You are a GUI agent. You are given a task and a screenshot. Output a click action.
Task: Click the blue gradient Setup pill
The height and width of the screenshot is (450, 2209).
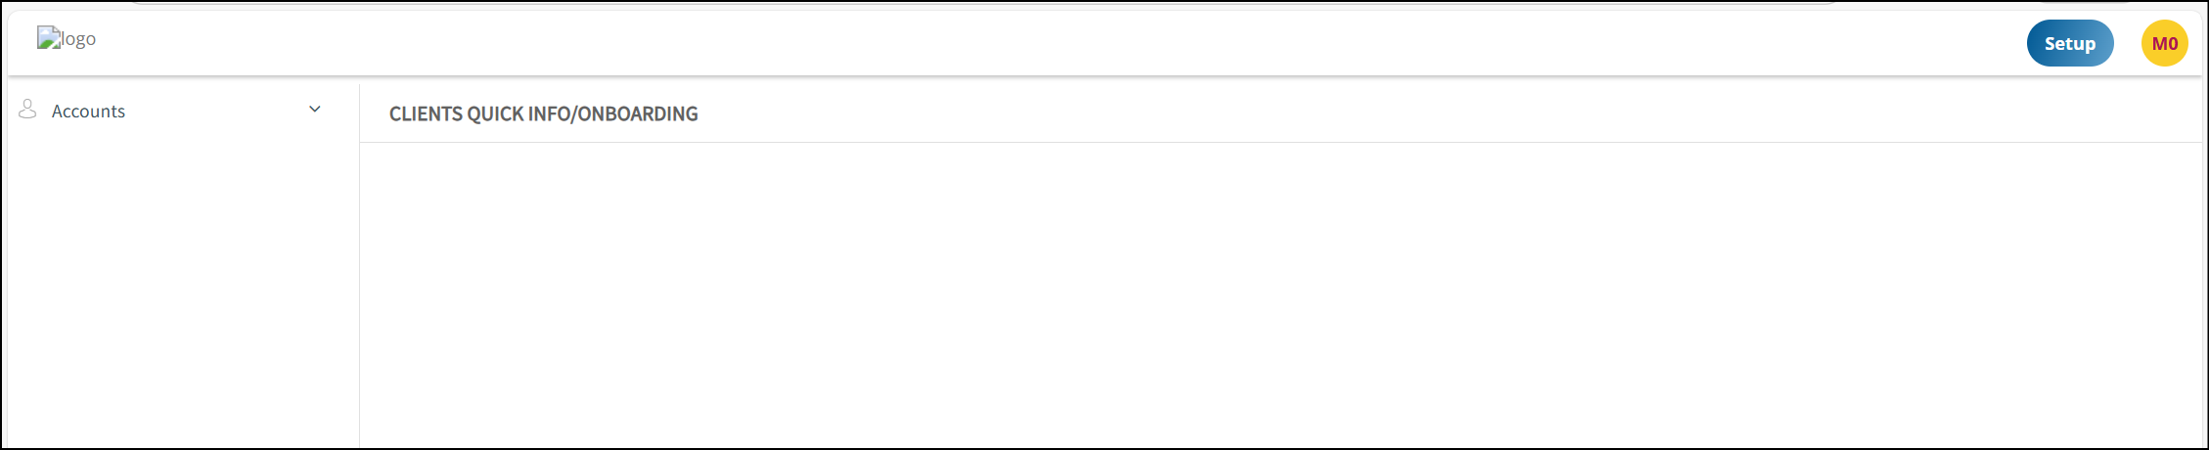pyautogui.click(x=2070, y=43)
